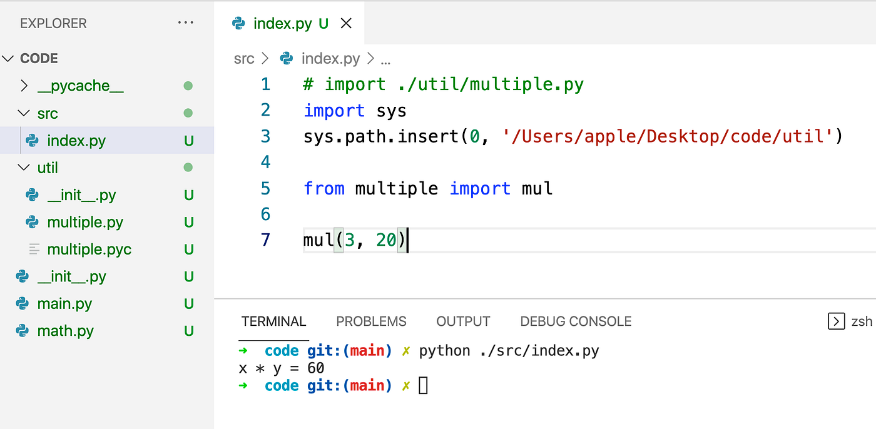Click the launch profile arrow beside zsh

836,321
